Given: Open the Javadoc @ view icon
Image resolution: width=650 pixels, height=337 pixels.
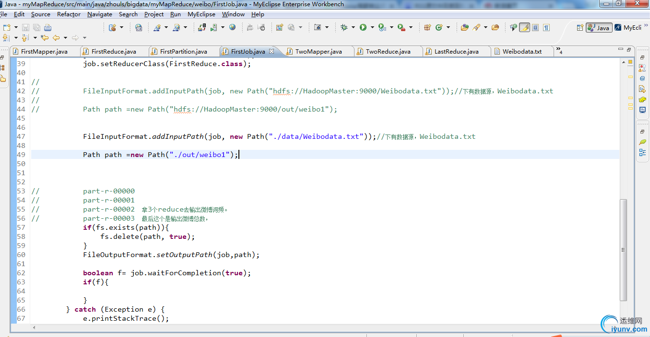Looking at the screenshot, I should [x=642, y=79].
